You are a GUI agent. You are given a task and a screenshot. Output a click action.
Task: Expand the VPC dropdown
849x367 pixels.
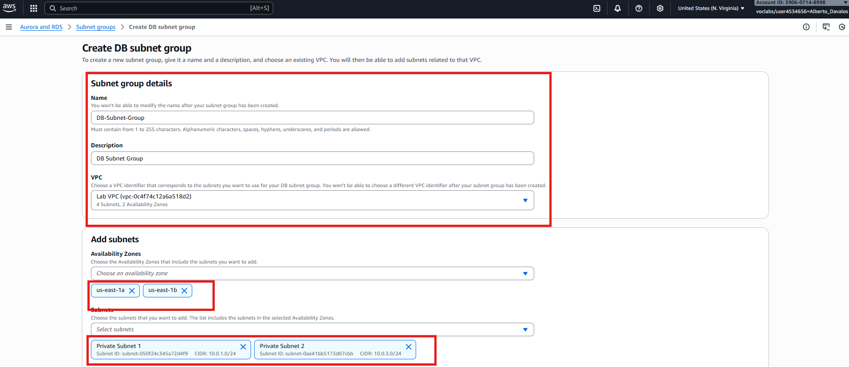coord(312,200)
